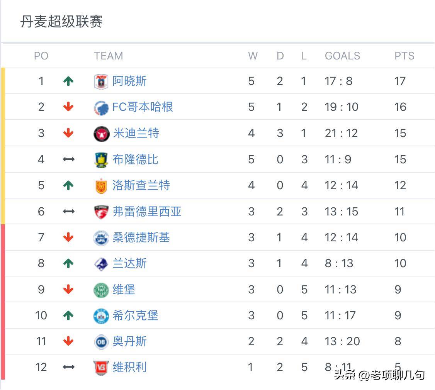Click the green up arrow beside 兰达斯
This screenshot has width=435, height=390.
68,263
